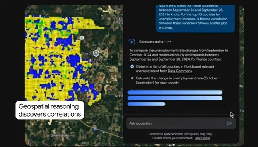Open the Data Commons link
This screenshot has width=258, height=147.
(180, 71)
